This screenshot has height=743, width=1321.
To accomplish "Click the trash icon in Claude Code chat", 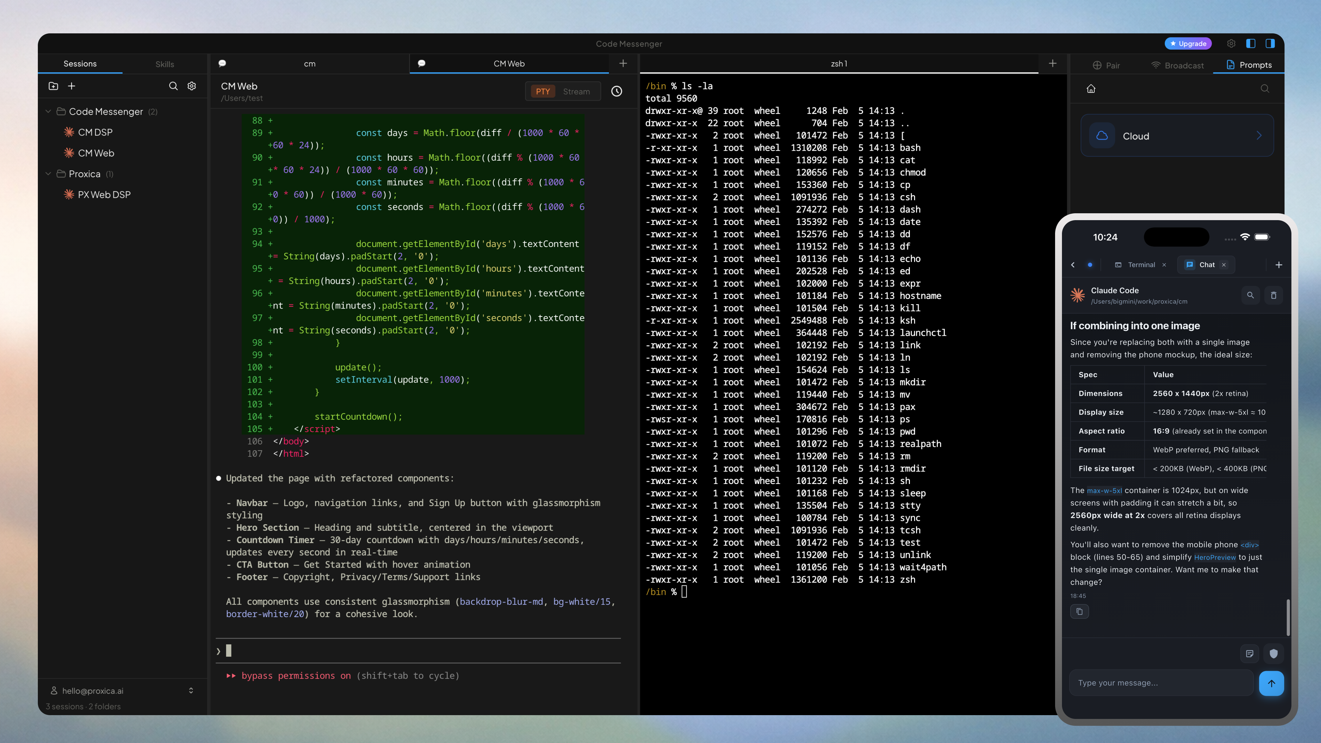I will pos(1273,295).
